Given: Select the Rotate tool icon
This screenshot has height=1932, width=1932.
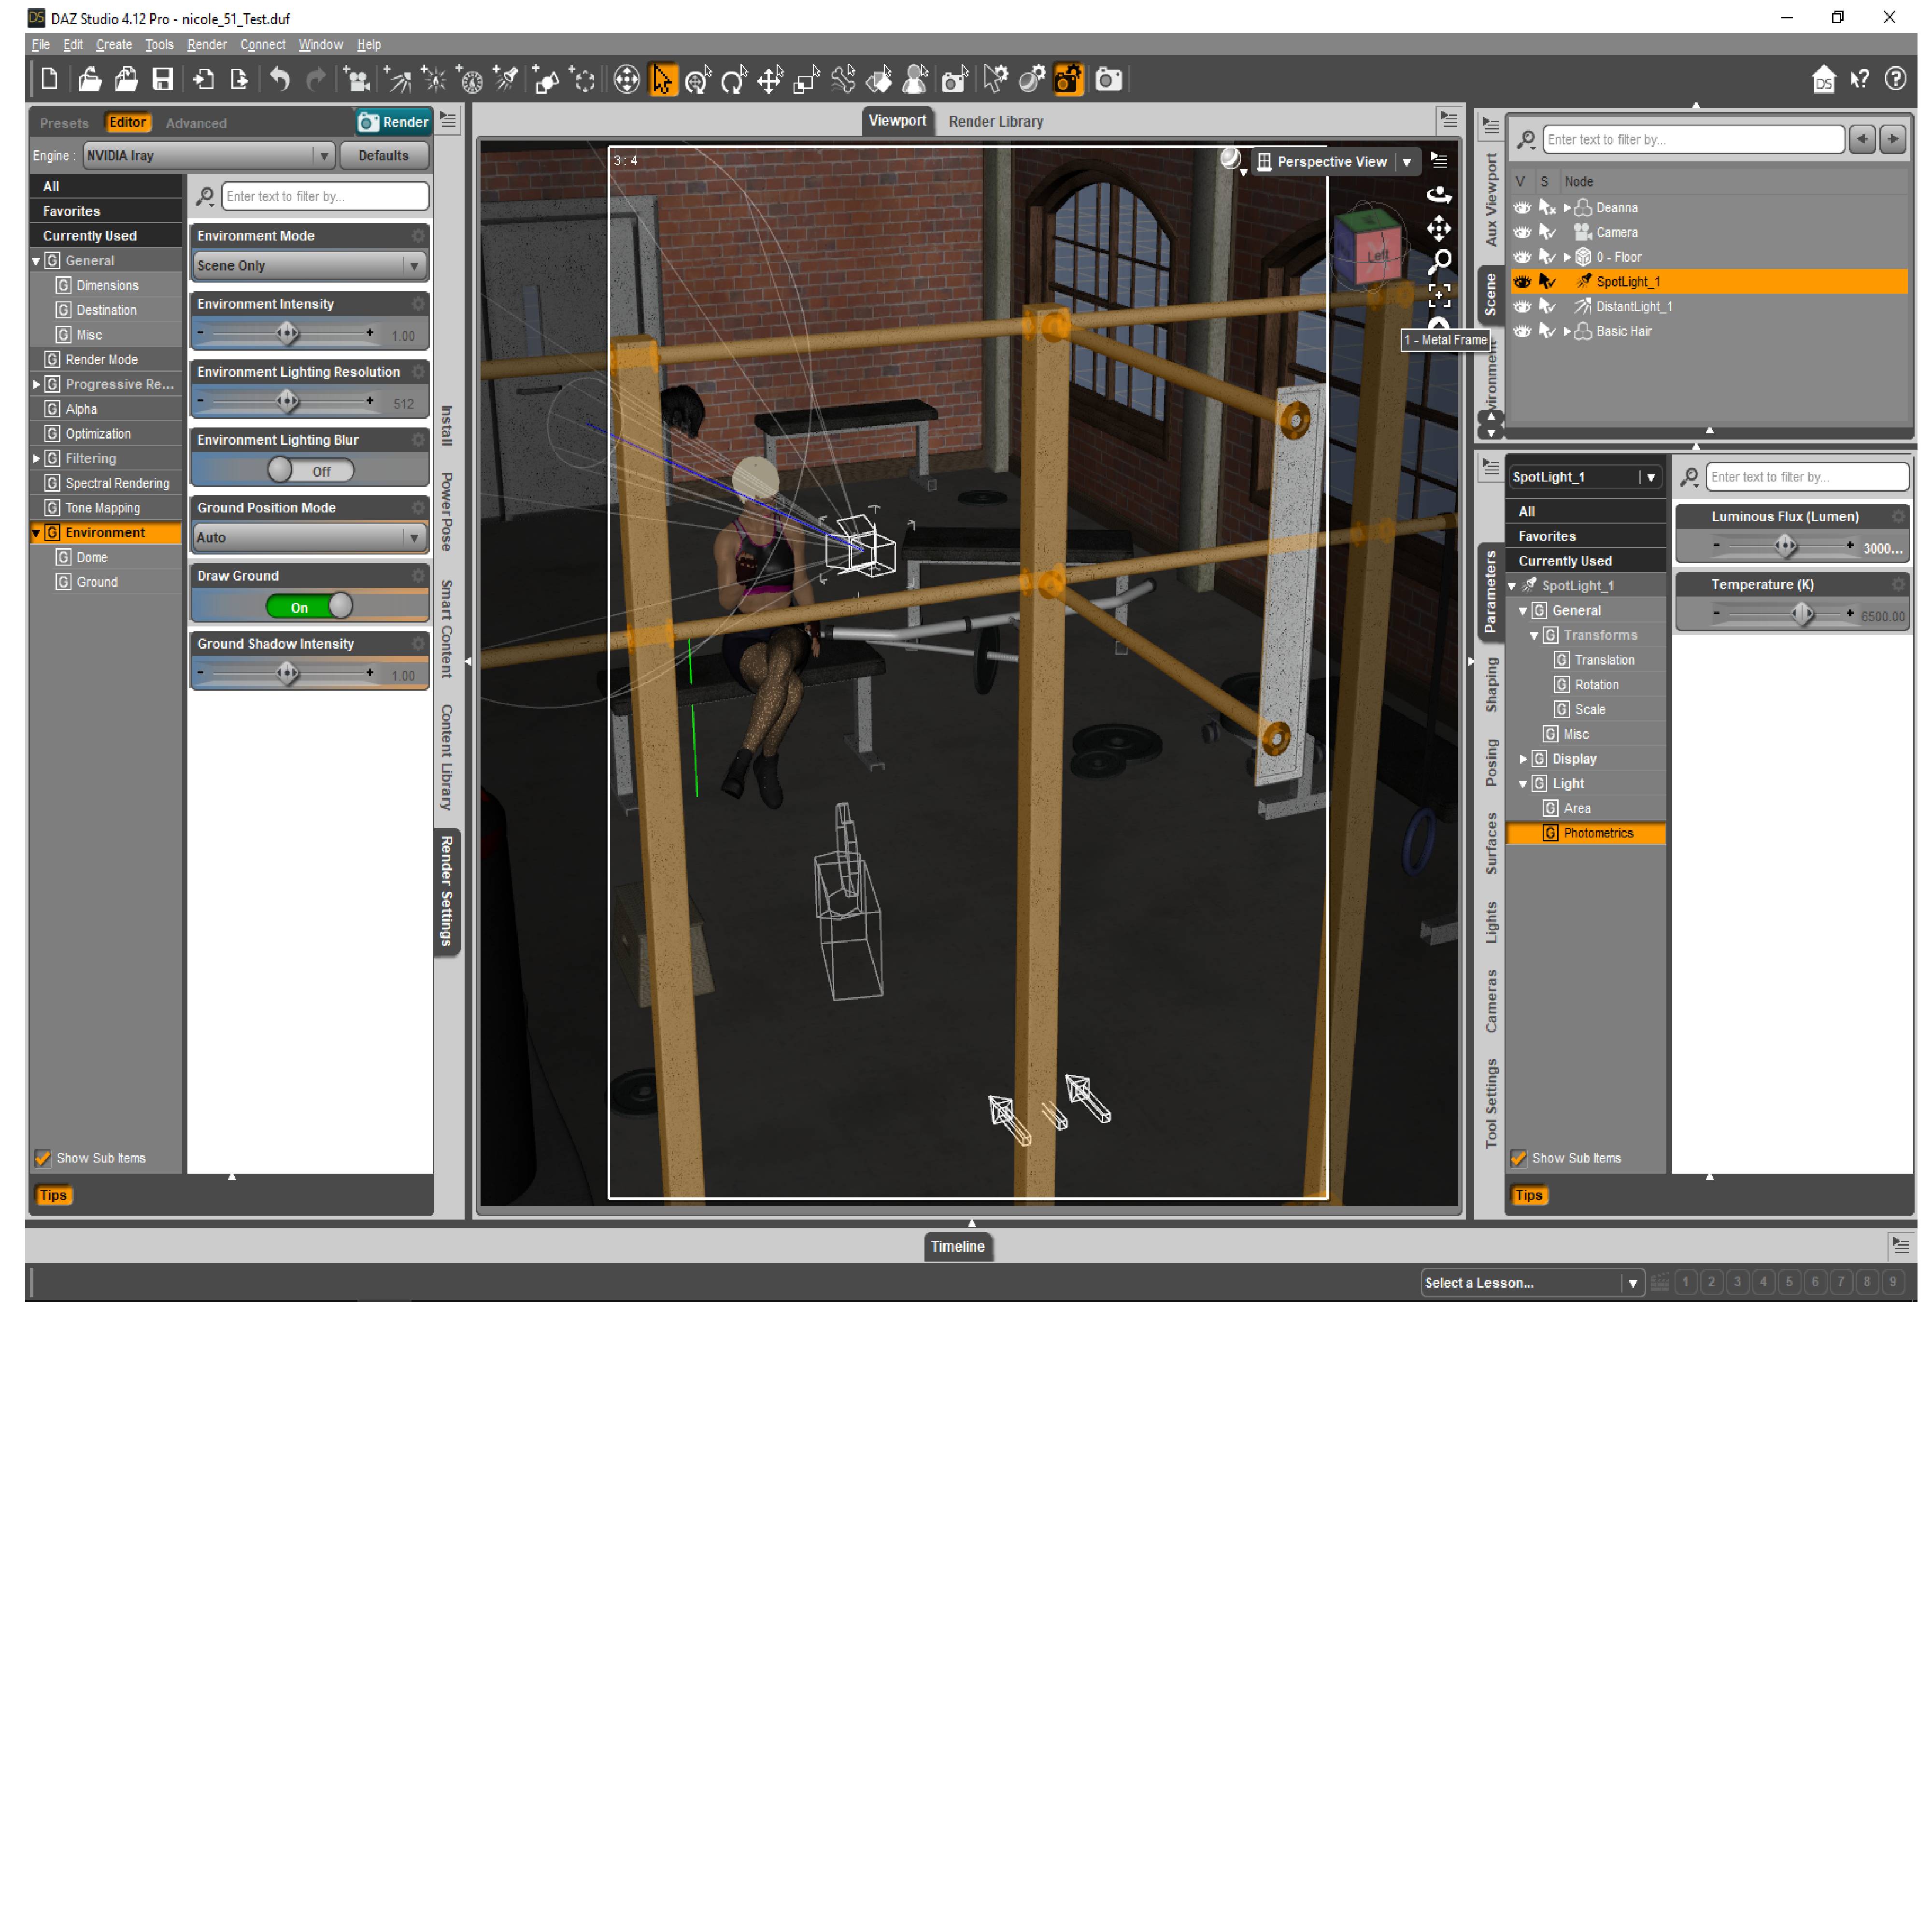Looking at the screenshot, I should (x=733, y=80).
